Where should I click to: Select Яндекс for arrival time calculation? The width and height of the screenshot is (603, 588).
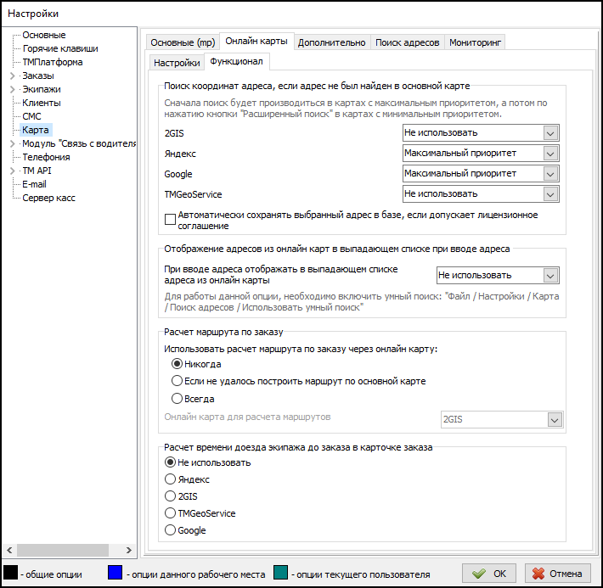click(x=170, y=479)
